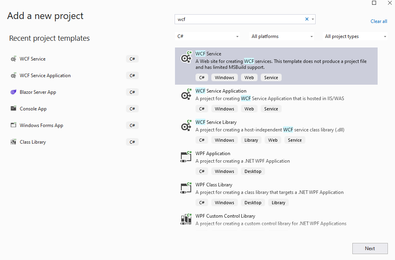
Task: Select WCF Service Application in recent templates
Action: click(45, 76)
